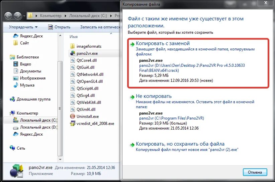
Task: Click the navigation pane scrollbar thumb
Action: 60,109
